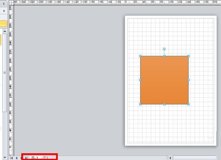This screenshot has height=160, width=221.
Task: Expand the More Shapes arrow in the pane
Action: [4, 11]
